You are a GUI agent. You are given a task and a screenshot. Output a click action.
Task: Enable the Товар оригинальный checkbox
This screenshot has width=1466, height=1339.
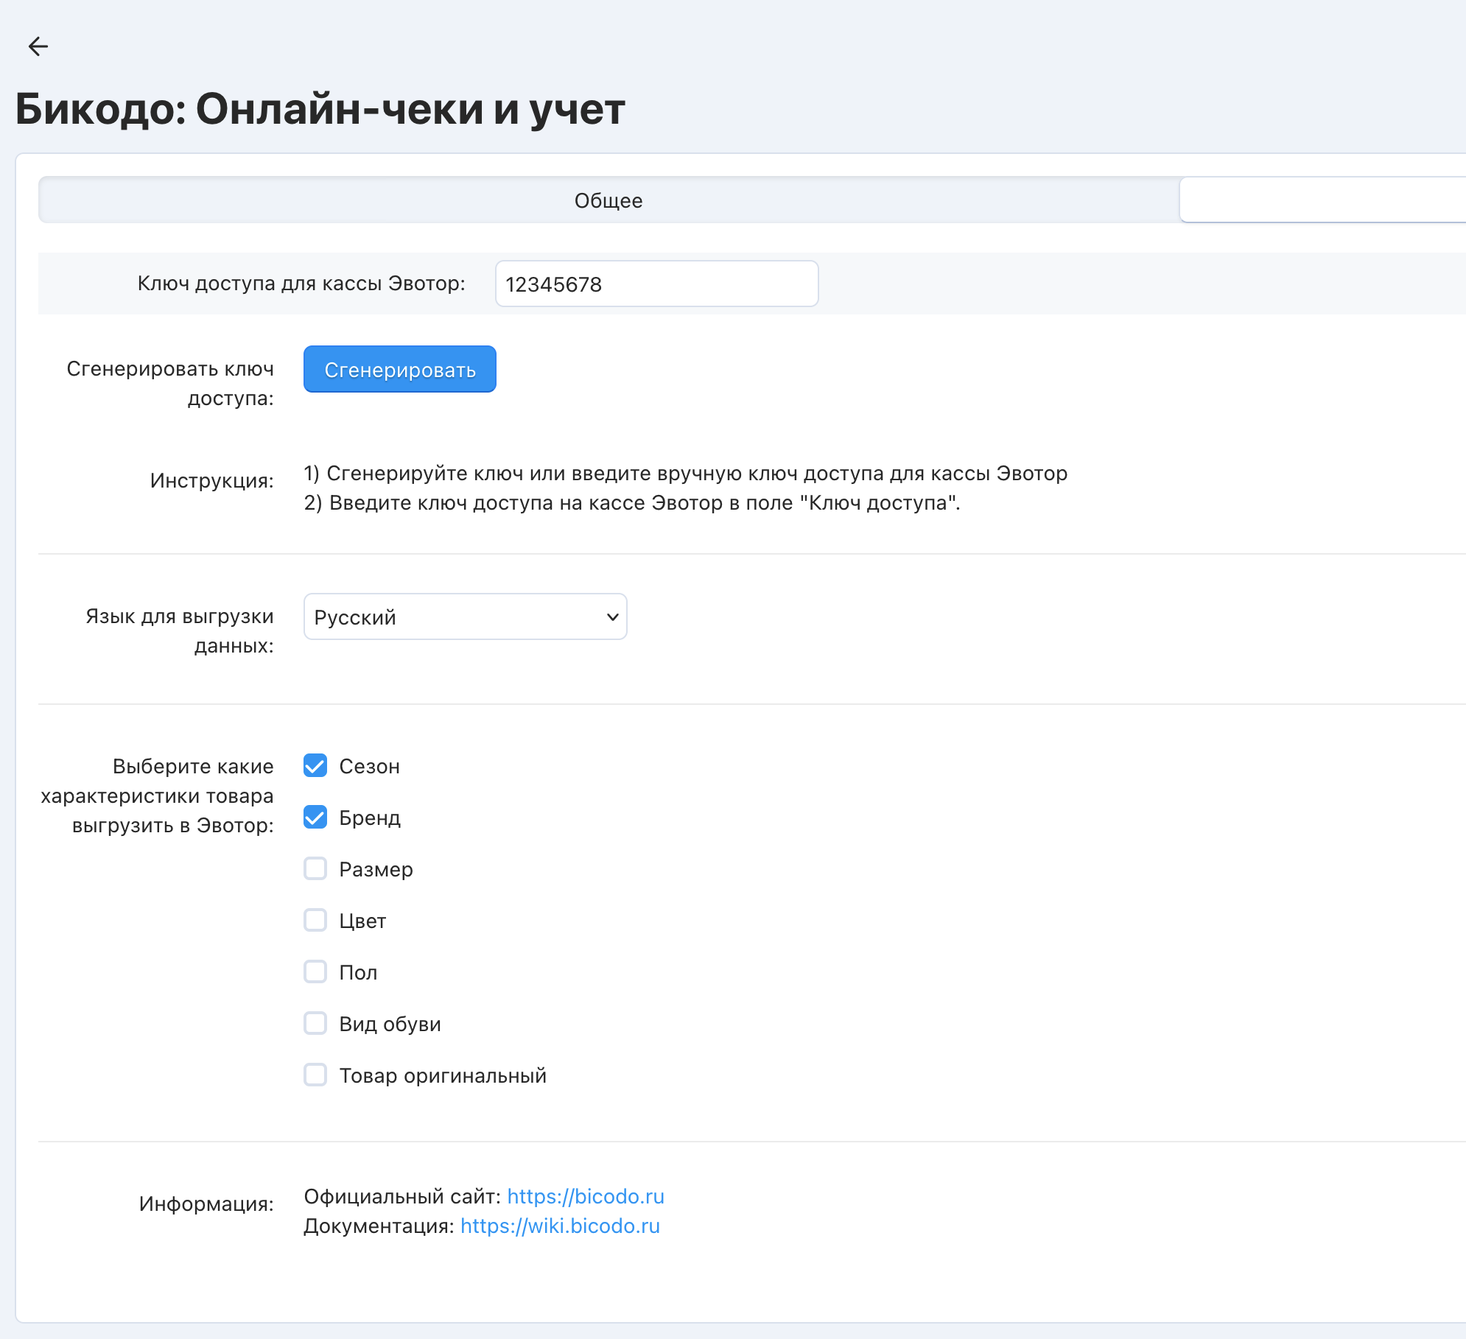click(x=315, y=1075)
